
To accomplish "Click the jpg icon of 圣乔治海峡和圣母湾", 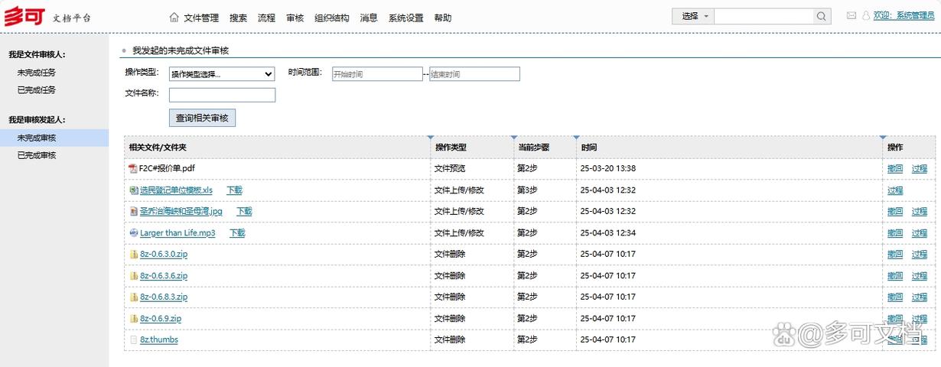I will tap(134, 211).
